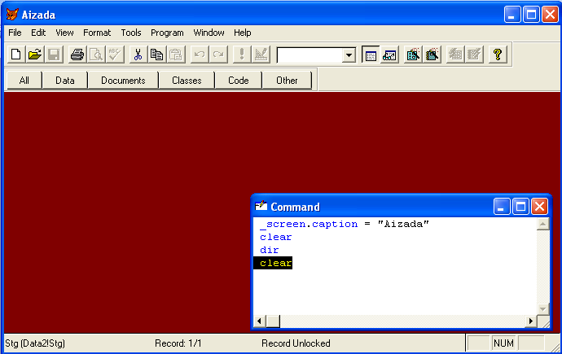Copy selection with the Copy icon
The image size is (562, 354).
(157, 55)
